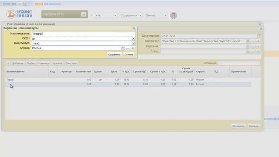This screenshot has height=157, width=279.
Task: Click Сохранить at bottom of sales form
Action: click(238, 126)
